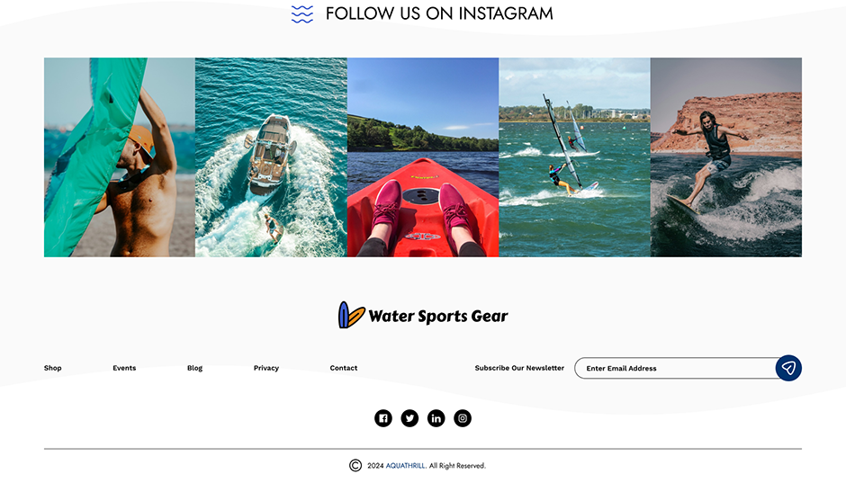Open the red kayak with pink shoes photo
This screenshot has width=846, height=483.
point(423,157)
